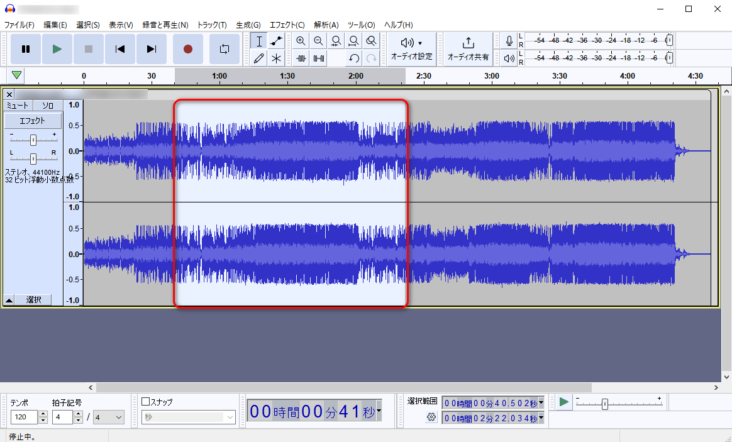Toggle the ソロ solo button
This screenshot has width=732, height=442.
(x=48, y=106)
